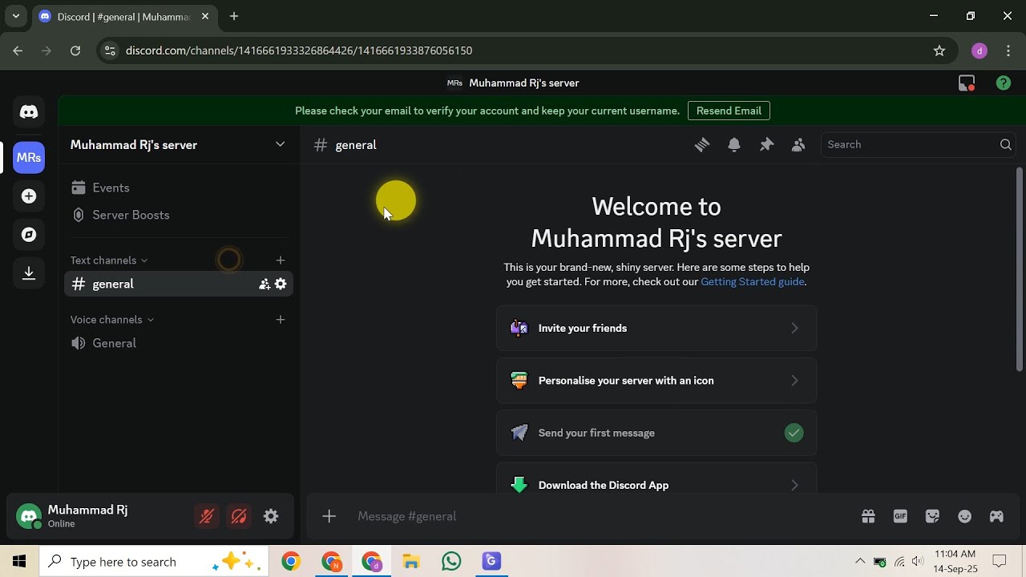Create a voice channel with plus
1026x577 pixels.
click(281, 320)
